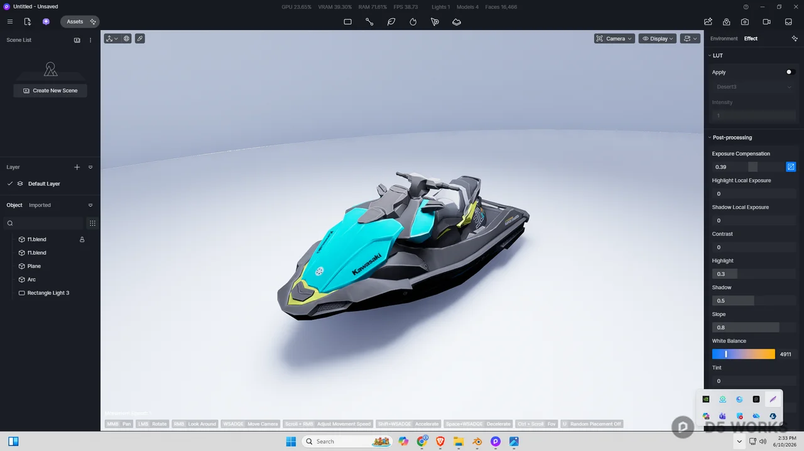Screen dimensions: 804x451
Task: Open the help question mark icon
Action: point(746,7)
